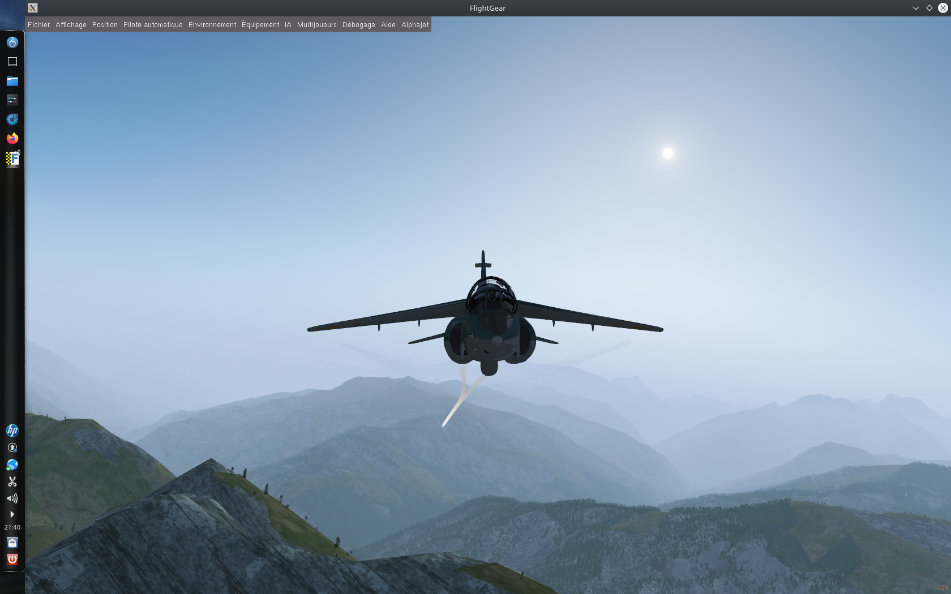The width and height of the screenshot is (951, 594).
Task: Open the file manager folder icon
Action: (x=12, y=81)
